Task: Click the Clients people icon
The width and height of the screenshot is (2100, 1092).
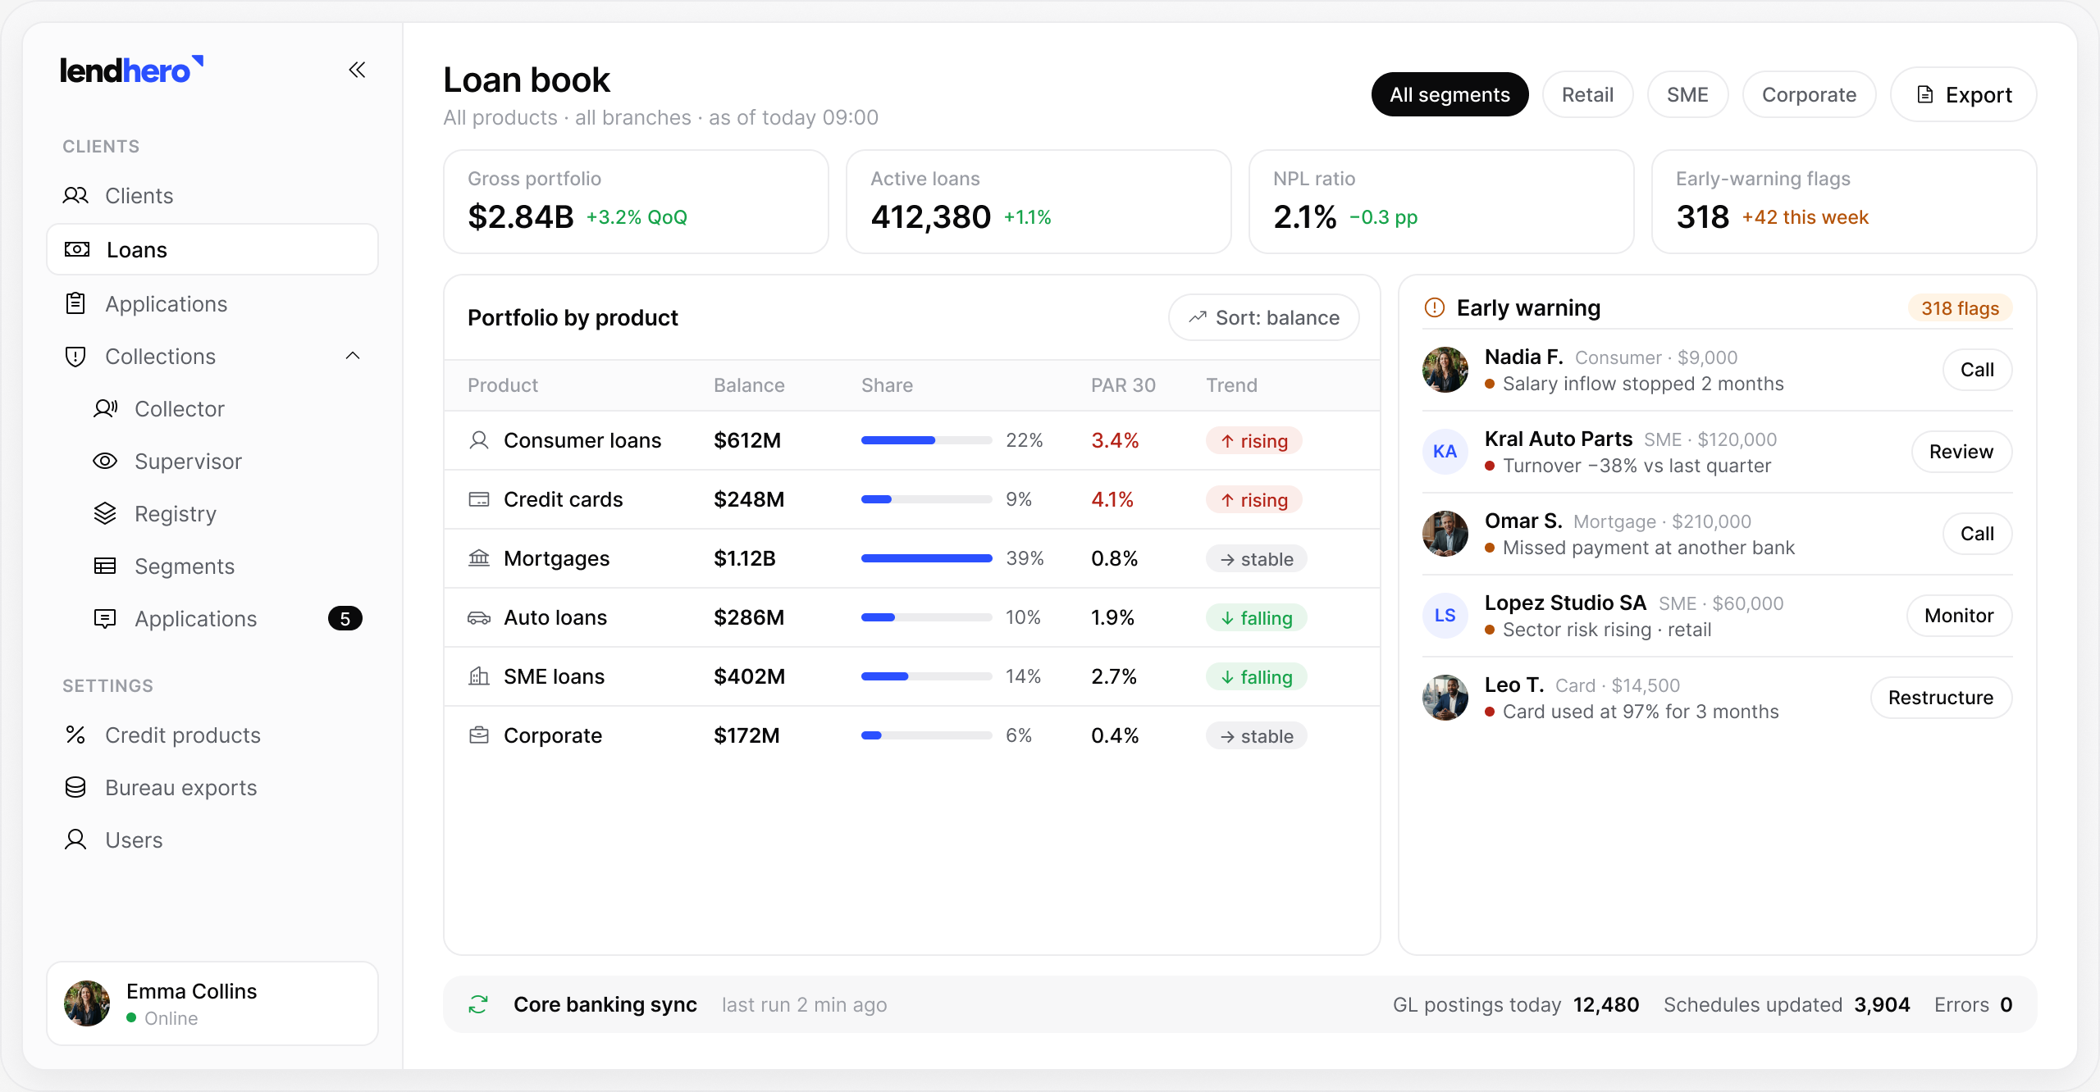Action: 75,195
